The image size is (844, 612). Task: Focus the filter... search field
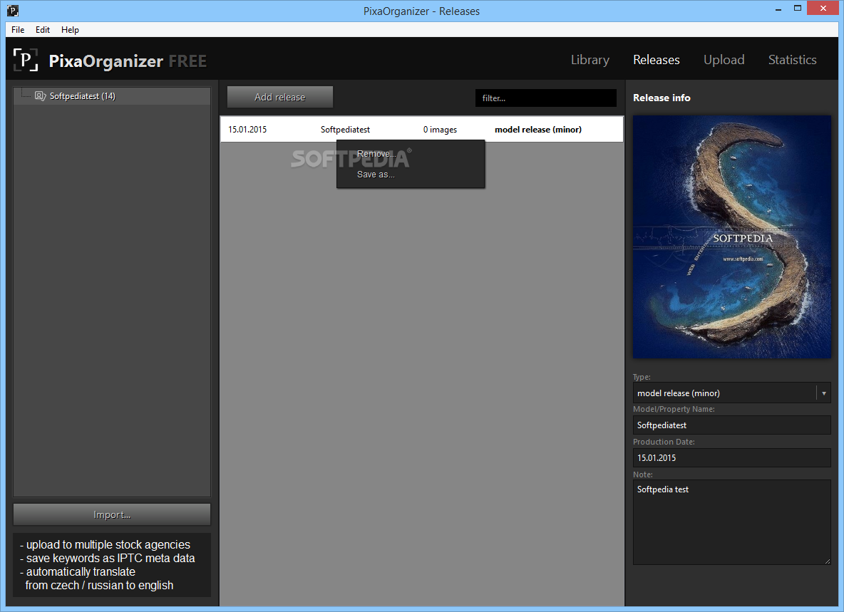click(546, 98)
